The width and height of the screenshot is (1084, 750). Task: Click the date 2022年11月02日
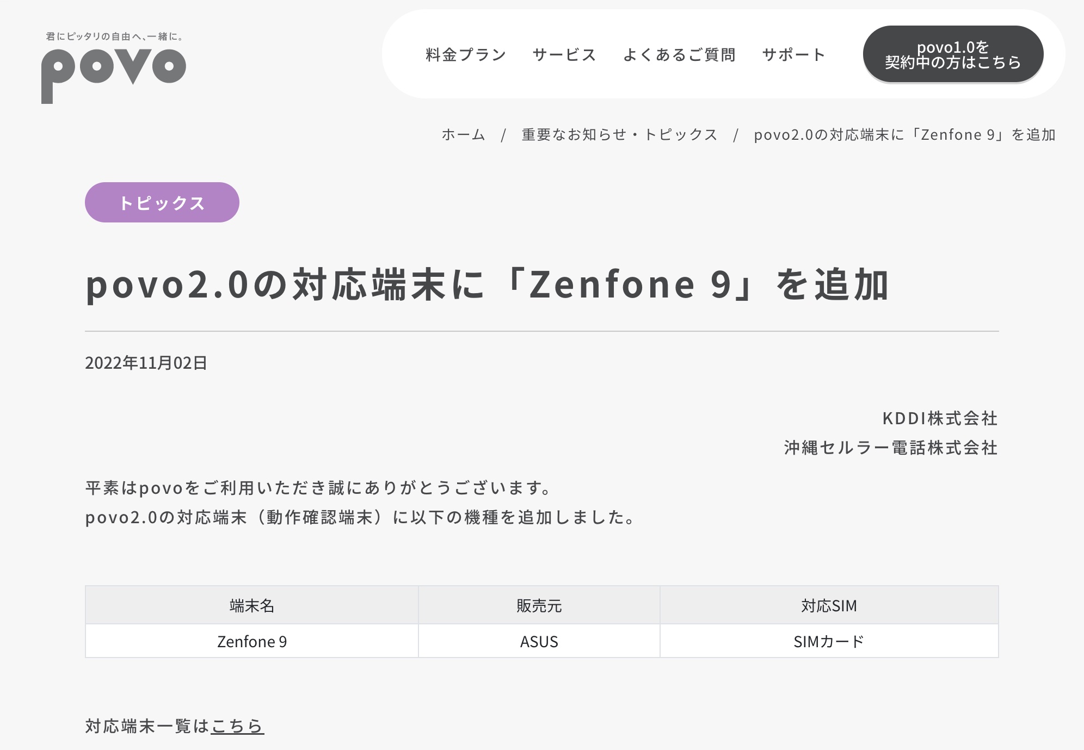(146, 363)
